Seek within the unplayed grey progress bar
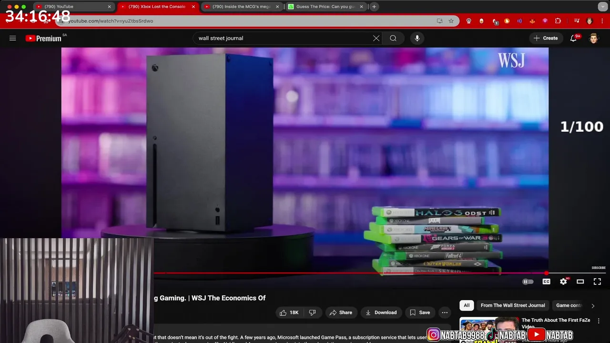This screenshot has width=610, height=343. 577,273
